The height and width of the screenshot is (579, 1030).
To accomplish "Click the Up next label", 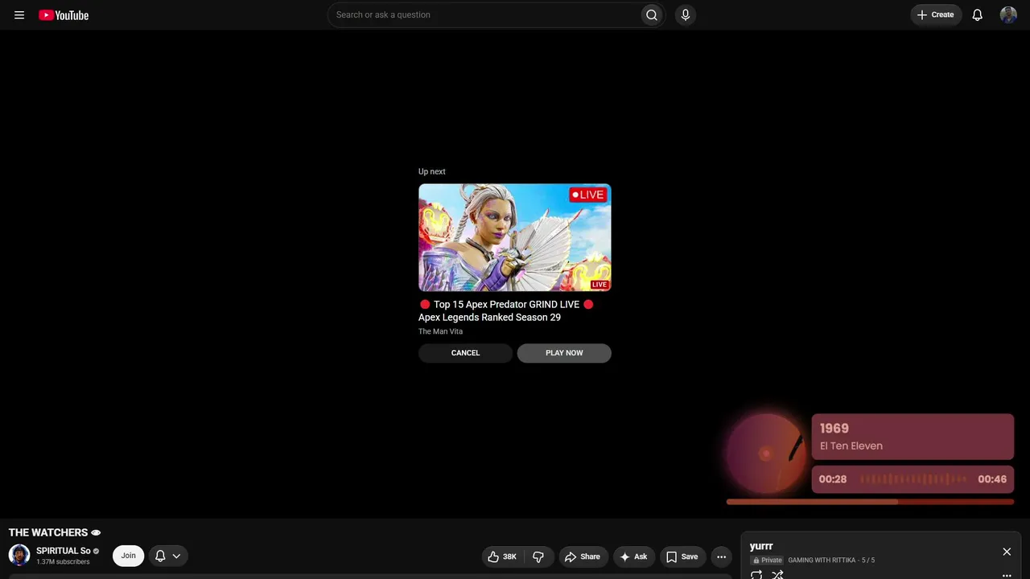I will pos(432,171).
